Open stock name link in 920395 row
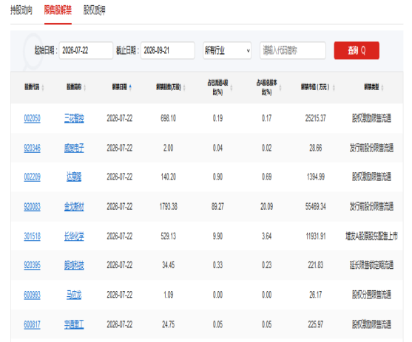Viewport: 412px width, 342px height. pos(74,265)
